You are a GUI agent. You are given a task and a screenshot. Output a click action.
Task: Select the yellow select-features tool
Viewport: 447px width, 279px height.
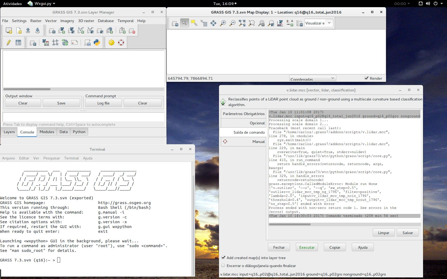194,23
